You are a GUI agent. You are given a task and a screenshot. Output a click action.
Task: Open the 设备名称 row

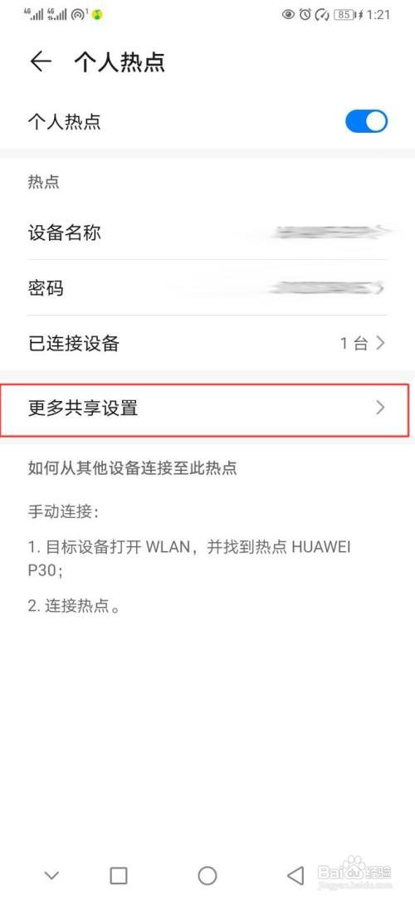pyautogui.click(x=207, y=232)
